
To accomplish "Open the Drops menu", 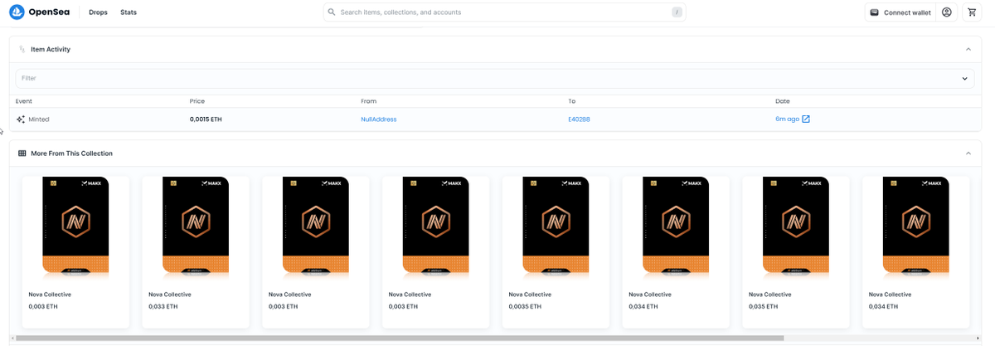I will point(99,12).
